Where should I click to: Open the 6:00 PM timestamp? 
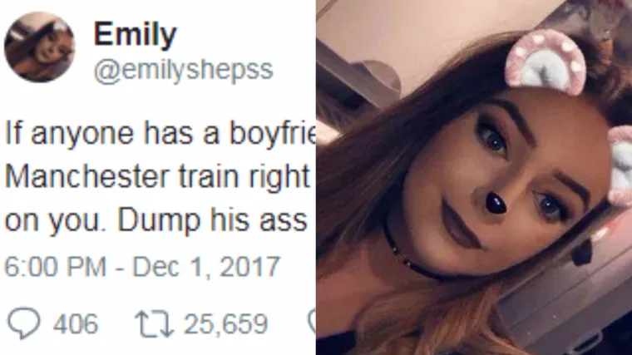[x=55, y=266]
